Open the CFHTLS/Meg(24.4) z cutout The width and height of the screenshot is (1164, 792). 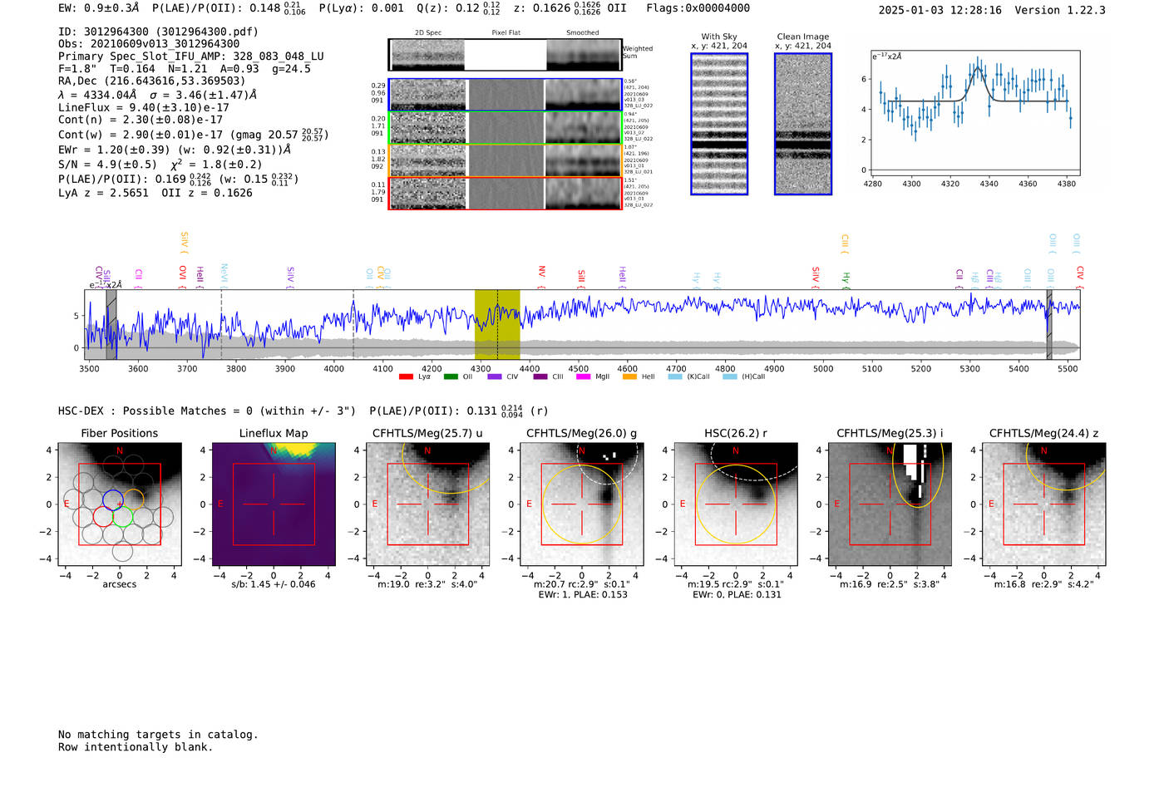1044,504
